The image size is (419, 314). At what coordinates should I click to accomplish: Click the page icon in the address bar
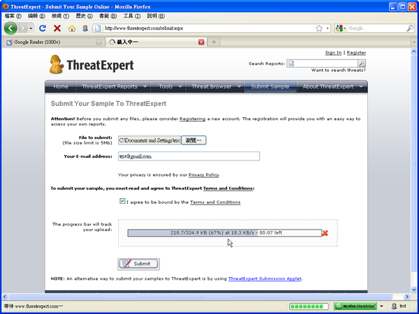point(98,28)
